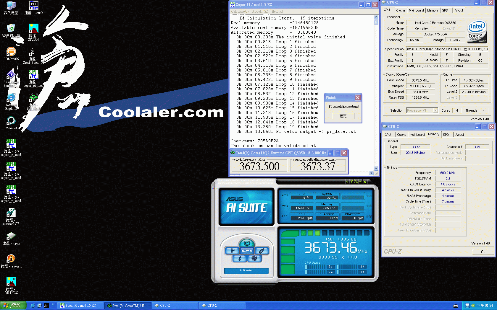Click the AI Suite sleep-mode monitor icon
Image resolution: width=497 pixels, height=310 pixels.
[x=247, y=243]
